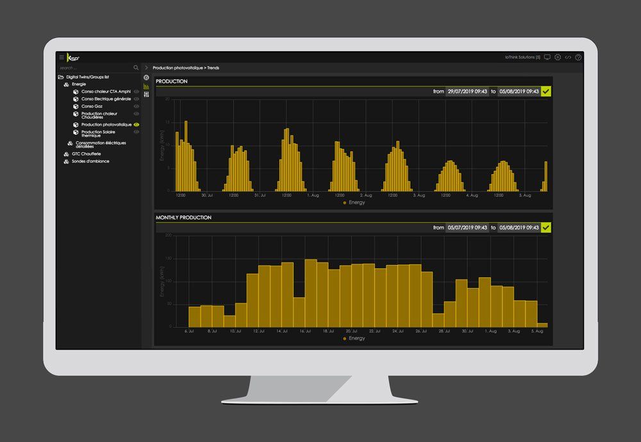Hide Production photovoltaïque with its green eye
641x442 pixels.
137,125
